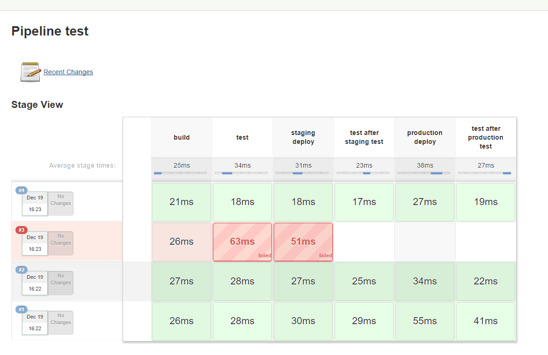548x355 pixels.
Task: Select the 'test' stage column header
Action: [242, 137]
